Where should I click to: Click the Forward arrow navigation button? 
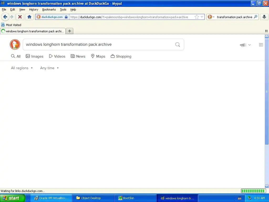click(x=12, y=17)
